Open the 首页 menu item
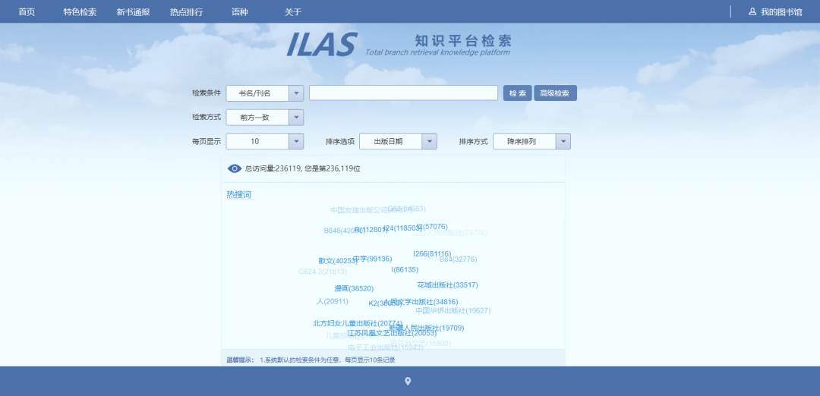The width and height of the screenshot is (820, 396). click(x=27, y=12)
